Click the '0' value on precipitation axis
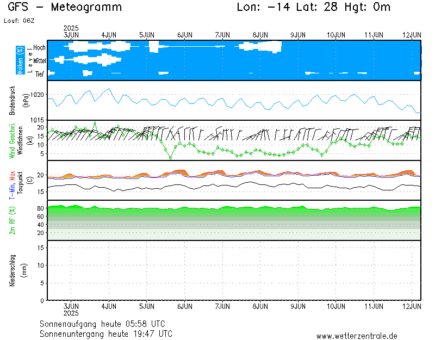The width and height of the screenshot is (435, 340). coord(42,301)
